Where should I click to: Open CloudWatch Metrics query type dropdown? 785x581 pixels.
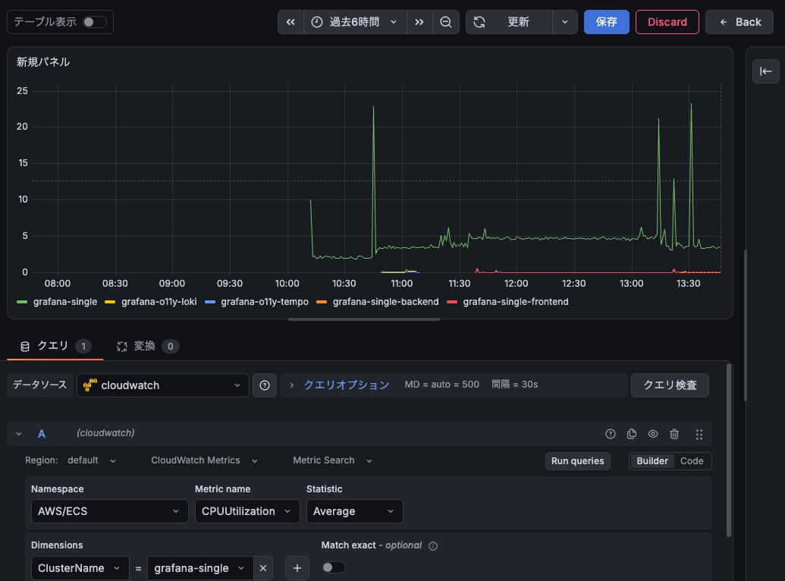click(x=204, y=460)
